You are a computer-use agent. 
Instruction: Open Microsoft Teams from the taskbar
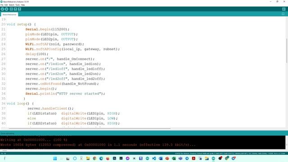click(180, 158)
